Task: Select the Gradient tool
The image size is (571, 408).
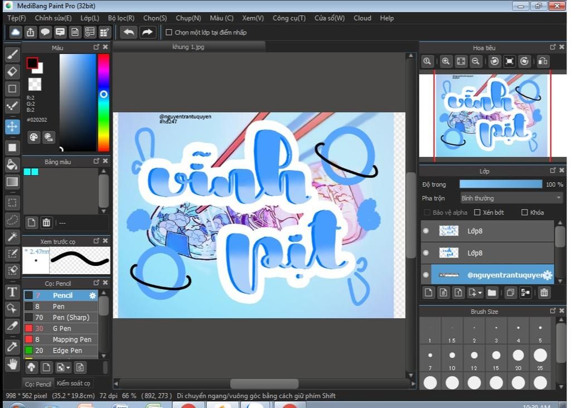Action: click(12, 182)
